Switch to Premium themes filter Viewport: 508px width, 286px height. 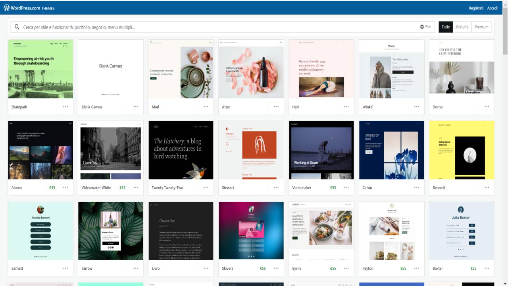click(x=481, y=27)
